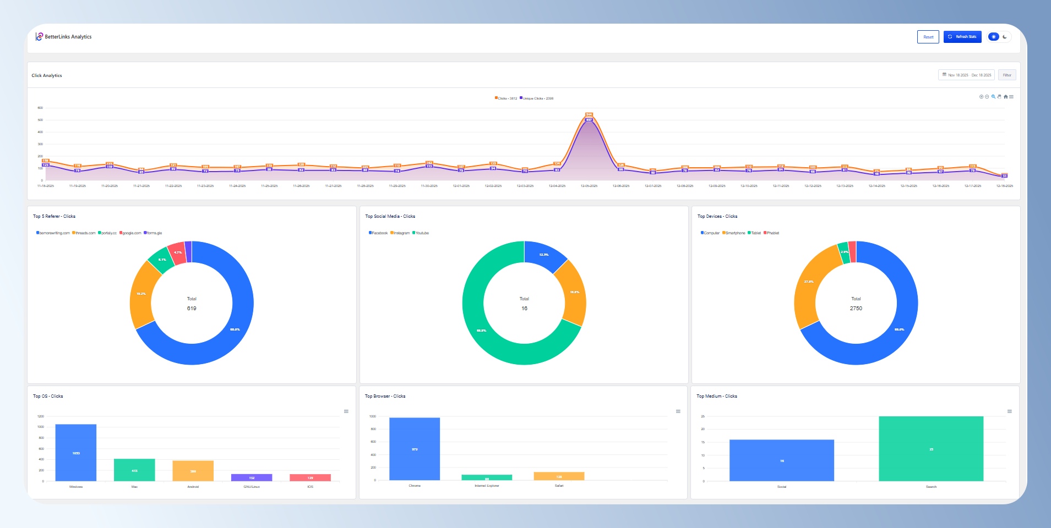1051x528 pixels.
Task: Click the Filter button
Action: (1007, 75)
